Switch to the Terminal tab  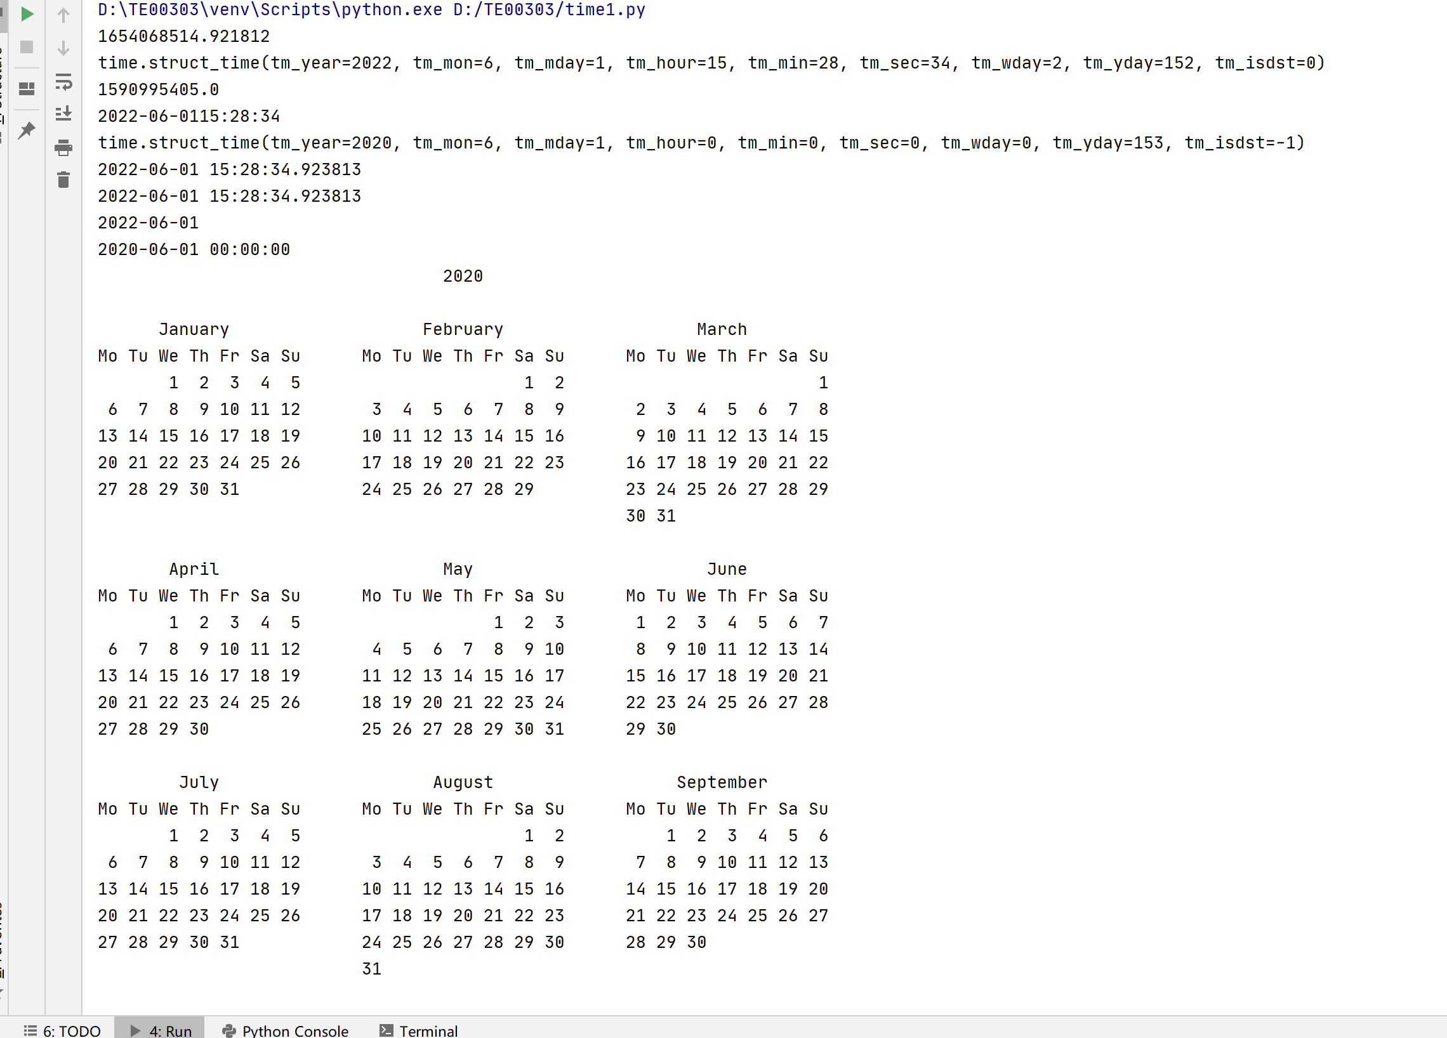coord(418,1030)
